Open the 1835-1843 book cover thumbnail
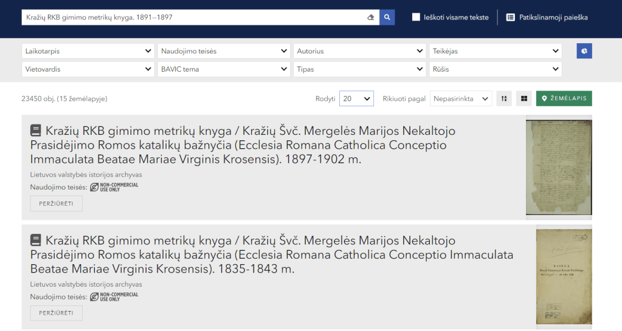 tap(564, 276)
